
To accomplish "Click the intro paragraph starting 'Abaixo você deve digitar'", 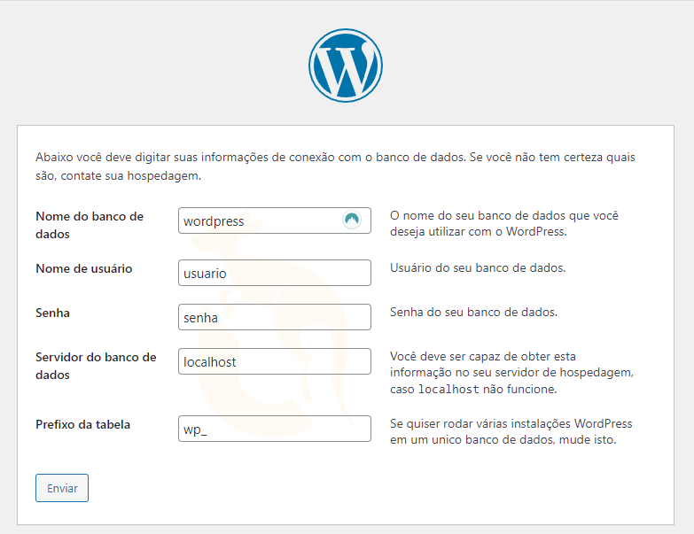I will coord(335,166).
